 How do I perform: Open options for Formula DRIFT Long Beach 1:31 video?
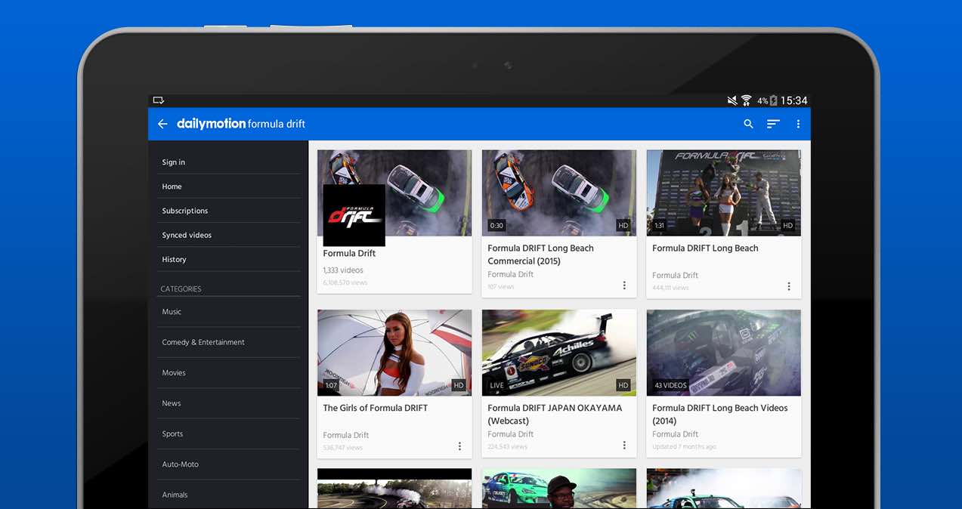[789, 286]
